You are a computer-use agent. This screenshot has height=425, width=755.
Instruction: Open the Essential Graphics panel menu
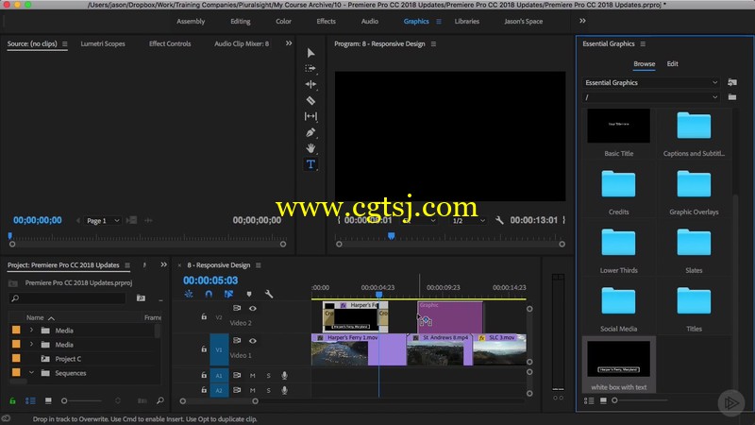pos(643,43)
